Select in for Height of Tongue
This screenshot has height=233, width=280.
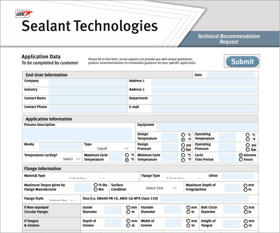pyautogui.click(x=245, y=226)
